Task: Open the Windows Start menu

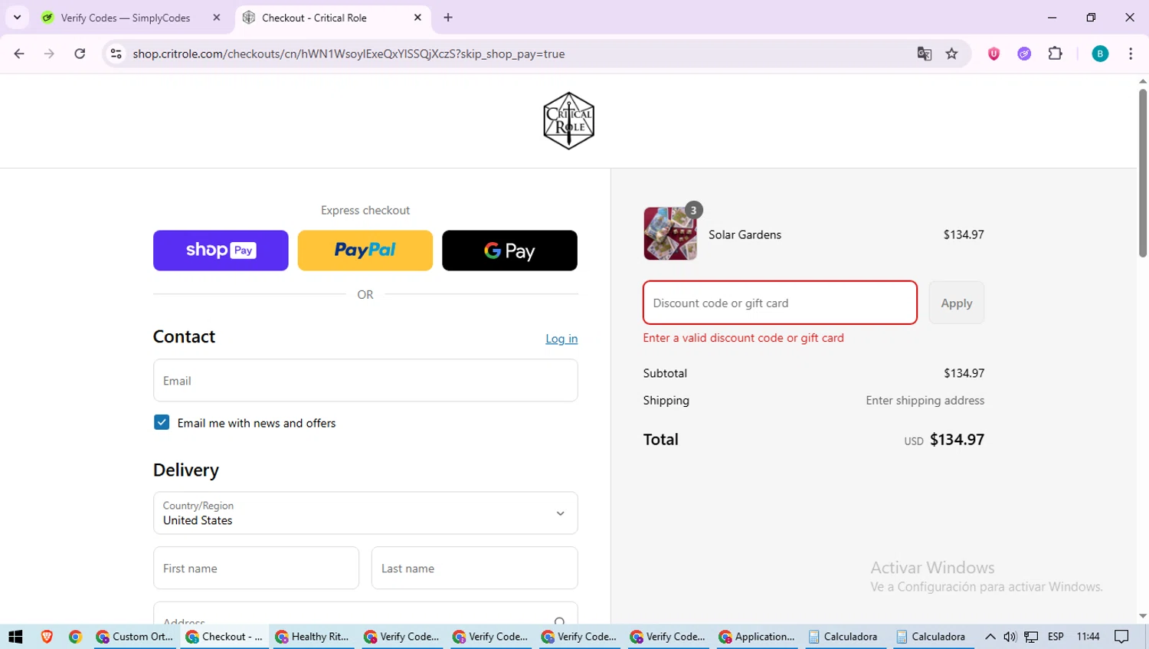Action: point(15,637)
